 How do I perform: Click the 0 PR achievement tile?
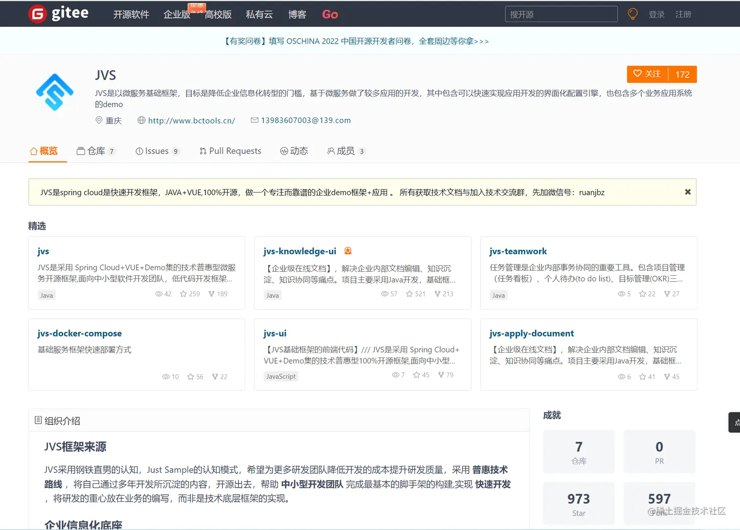(x=659, y=452)
